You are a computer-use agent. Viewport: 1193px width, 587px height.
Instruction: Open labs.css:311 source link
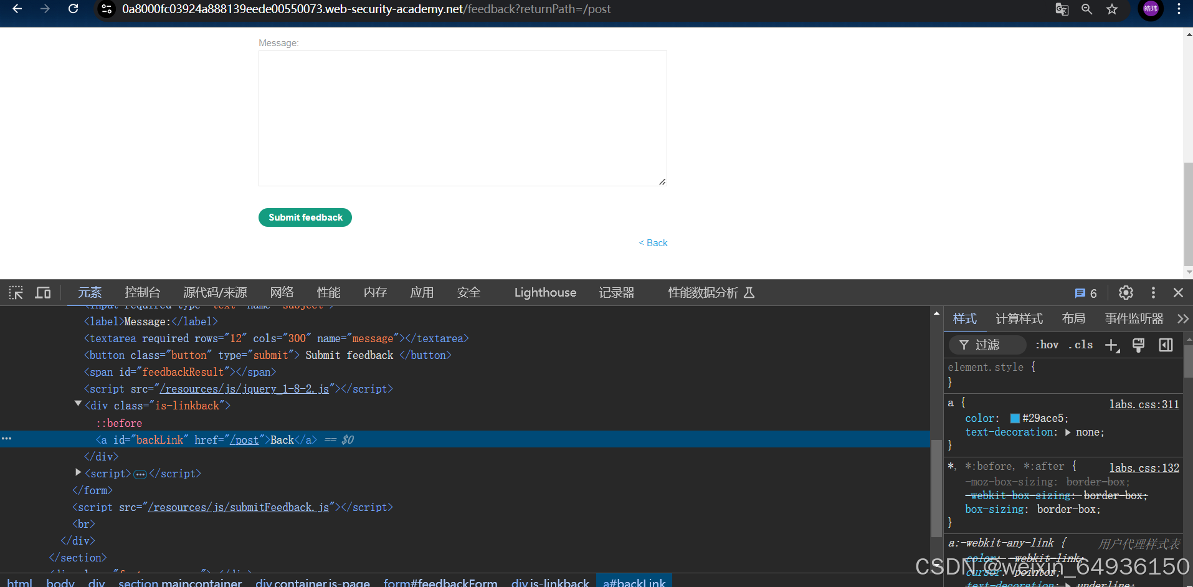(x=1144, y=404)
